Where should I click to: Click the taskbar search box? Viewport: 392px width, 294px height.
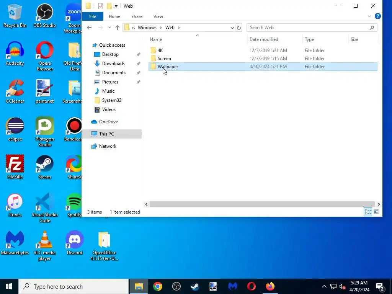74,286
